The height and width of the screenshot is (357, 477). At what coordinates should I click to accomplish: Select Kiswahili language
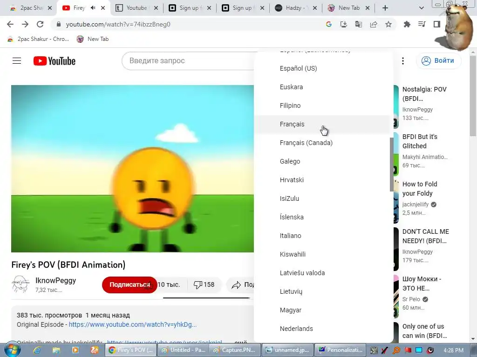[x=323, y=254]
